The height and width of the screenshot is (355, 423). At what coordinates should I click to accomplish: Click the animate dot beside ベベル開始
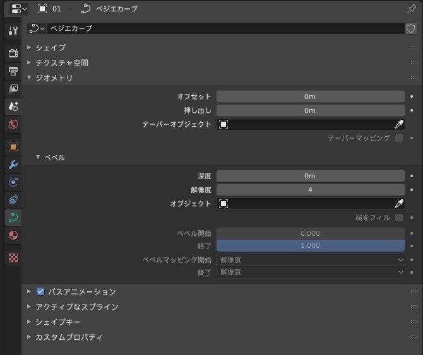[x=412, y=233]
